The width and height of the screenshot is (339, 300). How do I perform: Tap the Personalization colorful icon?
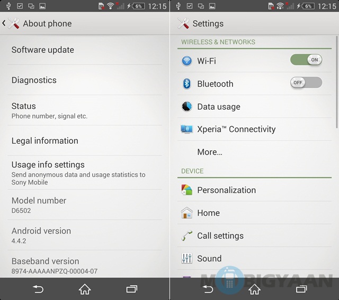pyautogui.click(x=186, y=190)
